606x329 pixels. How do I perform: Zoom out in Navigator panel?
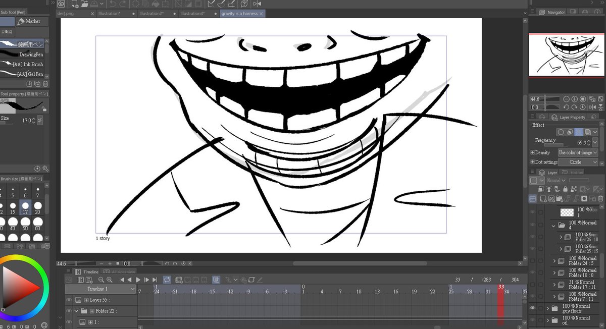(567, 99)
